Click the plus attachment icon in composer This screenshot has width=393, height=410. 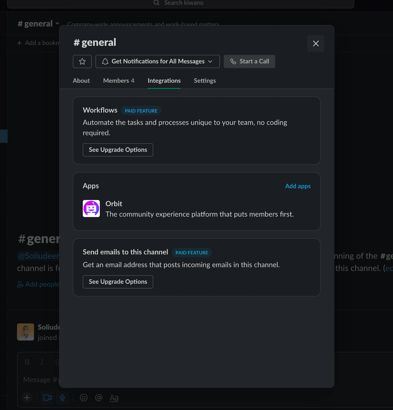(x=27, y=397)
